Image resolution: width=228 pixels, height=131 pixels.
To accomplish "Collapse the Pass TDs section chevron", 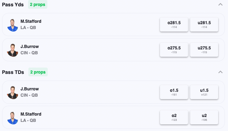I will pyautogui.click(x=220, y=72).
